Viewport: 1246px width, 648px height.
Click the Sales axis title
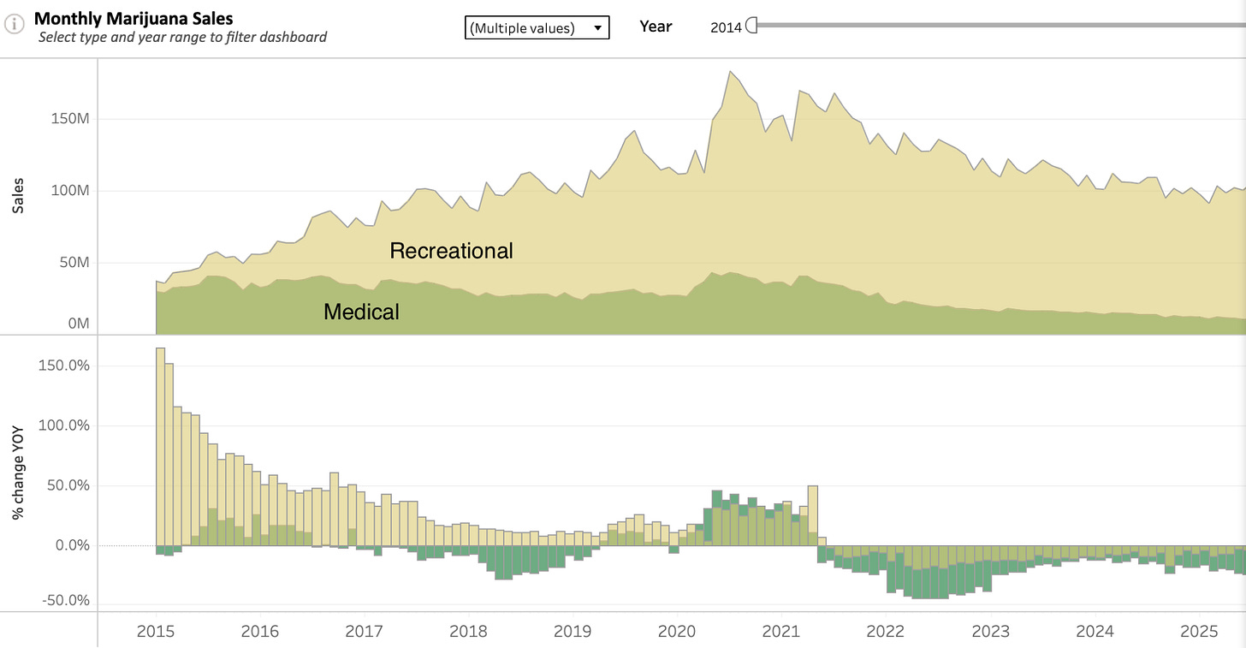click(18, 196)
